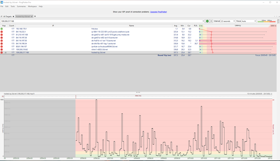Click the Focus: 20:05:45 - 20:13:05 label
This screenshot has width=280, height=161.
[265, 55]
